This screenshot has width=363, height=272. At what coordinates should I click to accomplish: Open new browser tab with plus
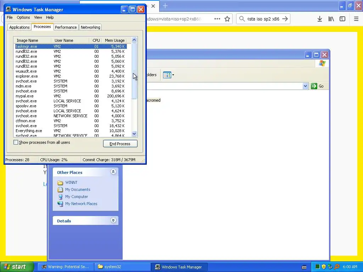165,6
